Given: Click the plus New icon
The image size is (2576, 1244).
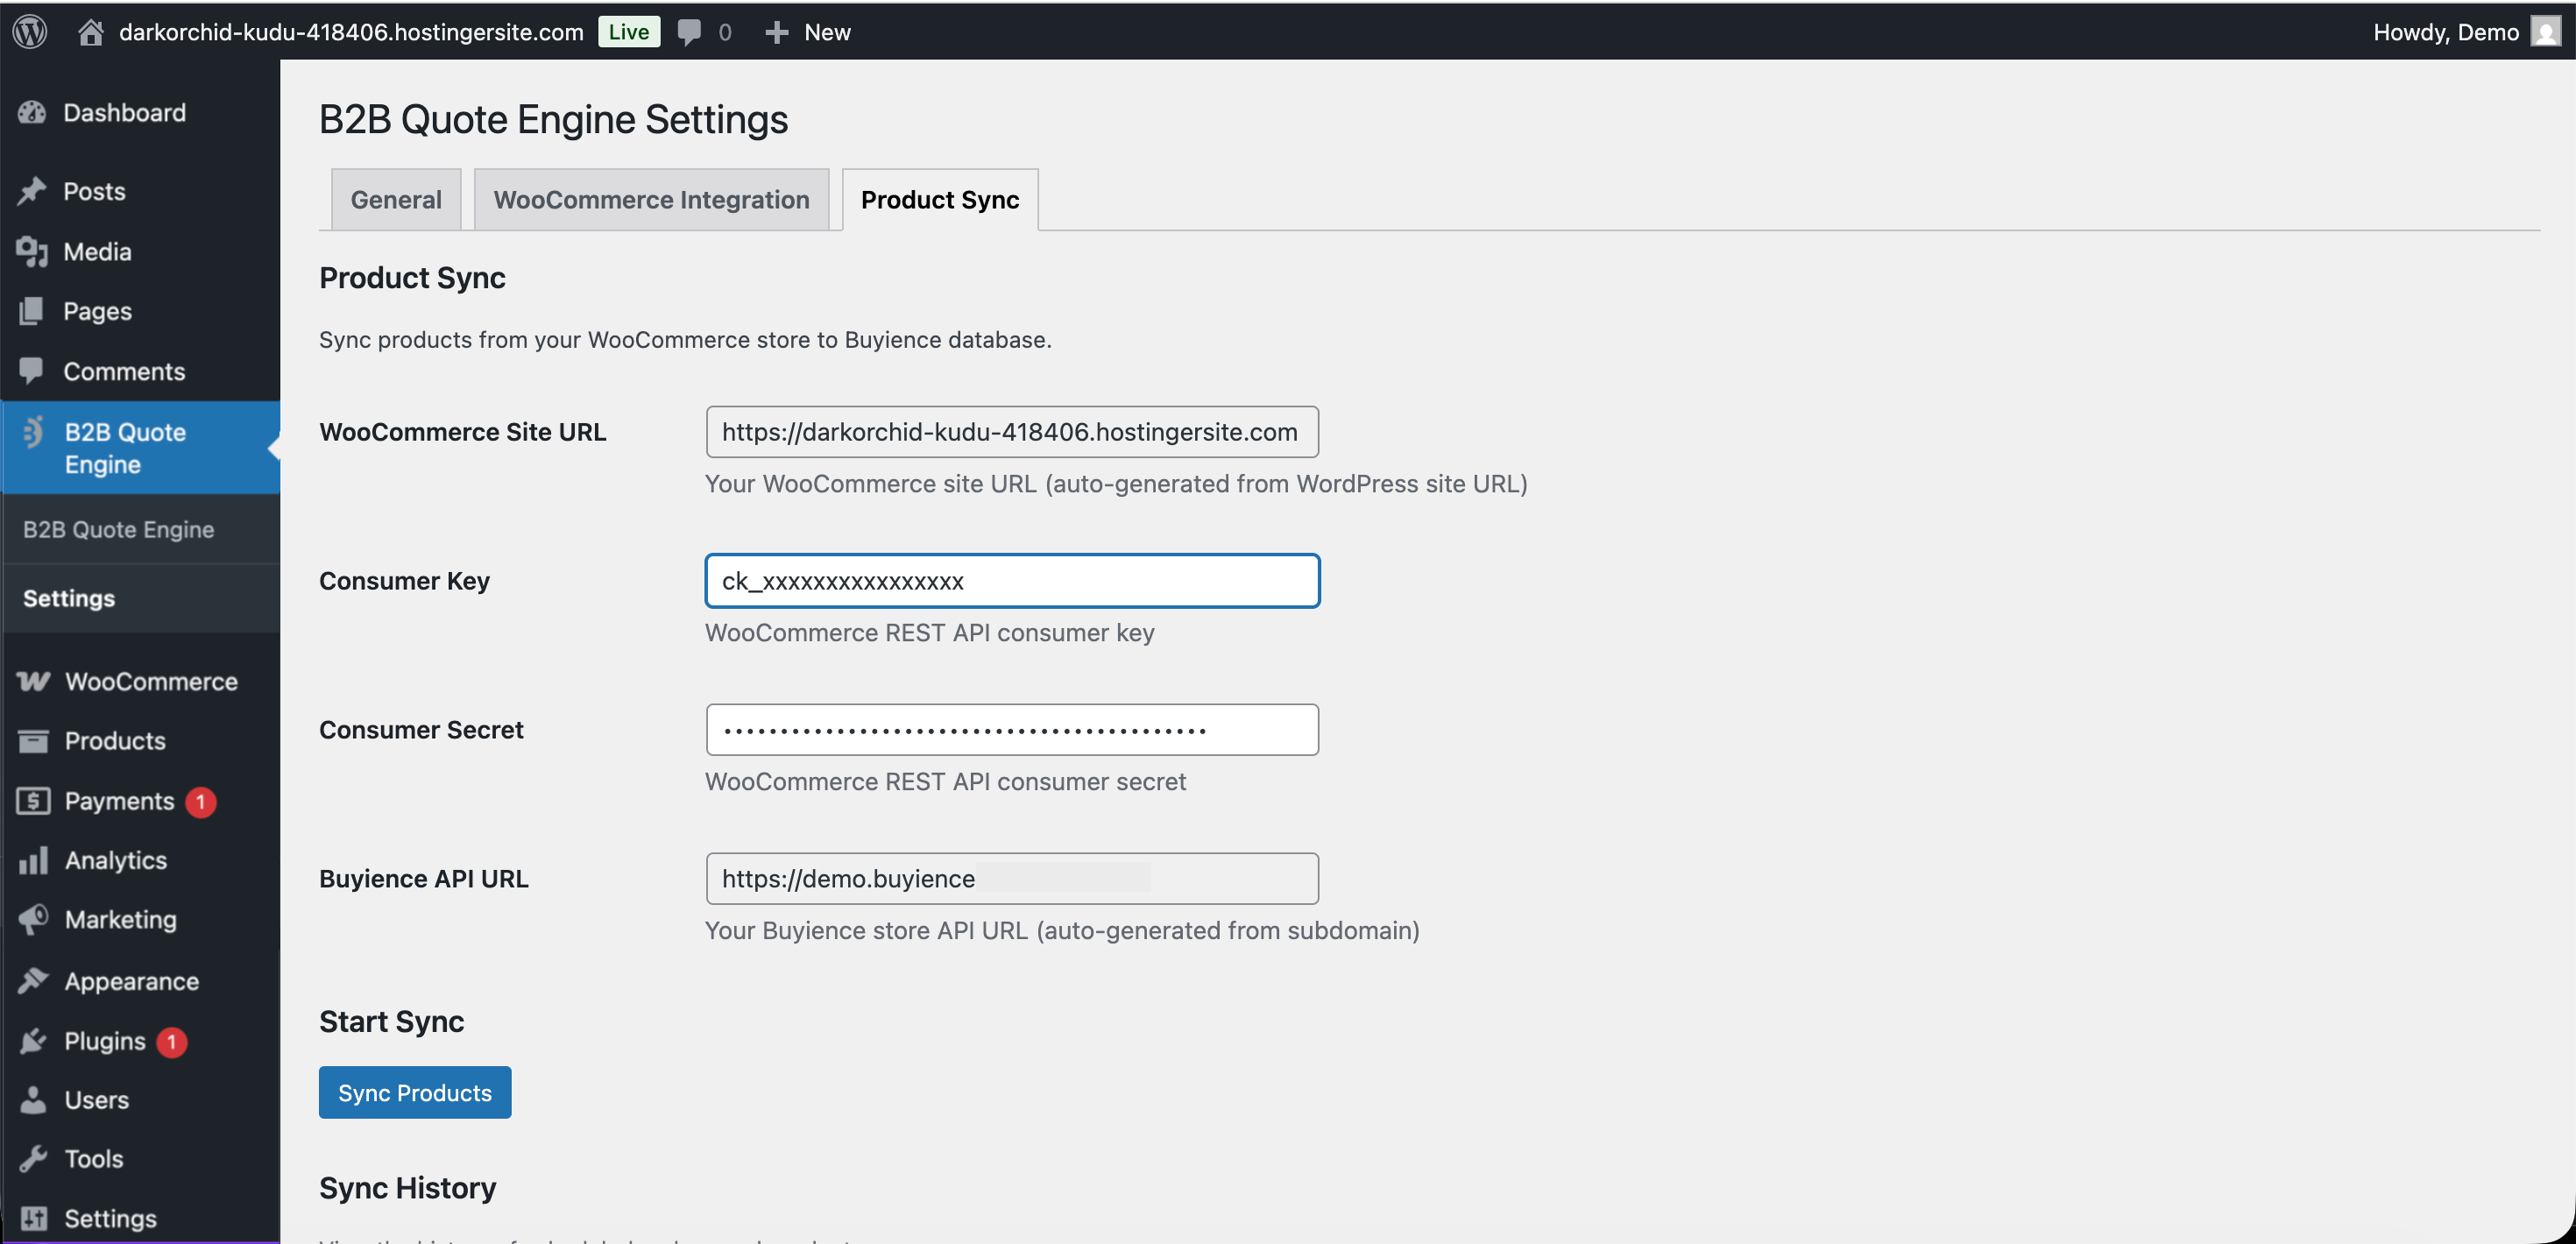Looking at the screenshot, I should (776, 32).
